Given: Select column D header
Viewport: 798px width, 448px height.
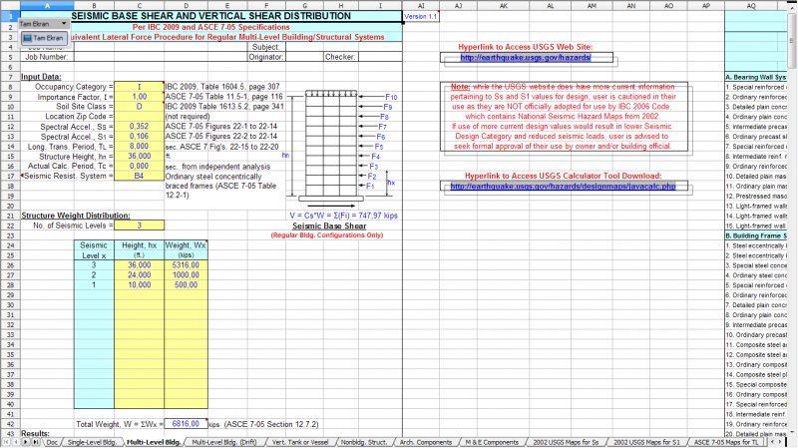Looking at the screenshot, I should pos(186,6).
